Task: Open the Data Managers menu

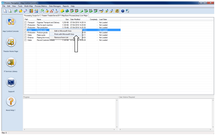Action: pos(55,6)
